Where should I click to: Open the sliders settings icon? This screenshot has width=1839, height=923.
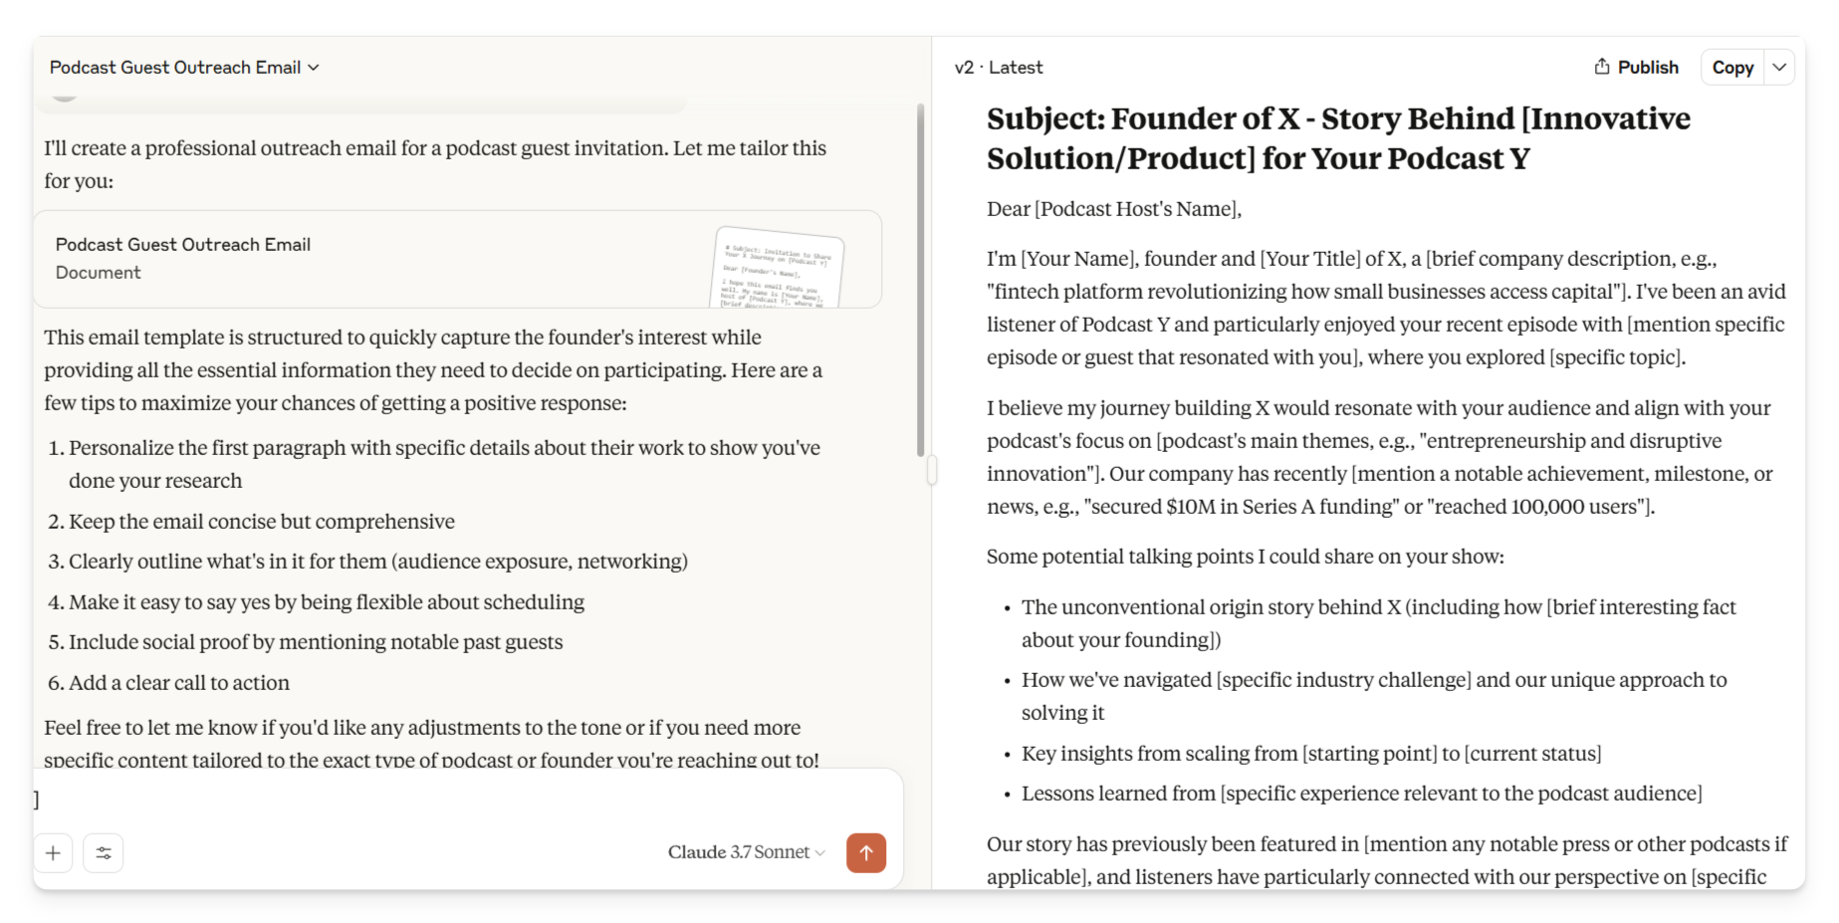click(x=104, y=852)
